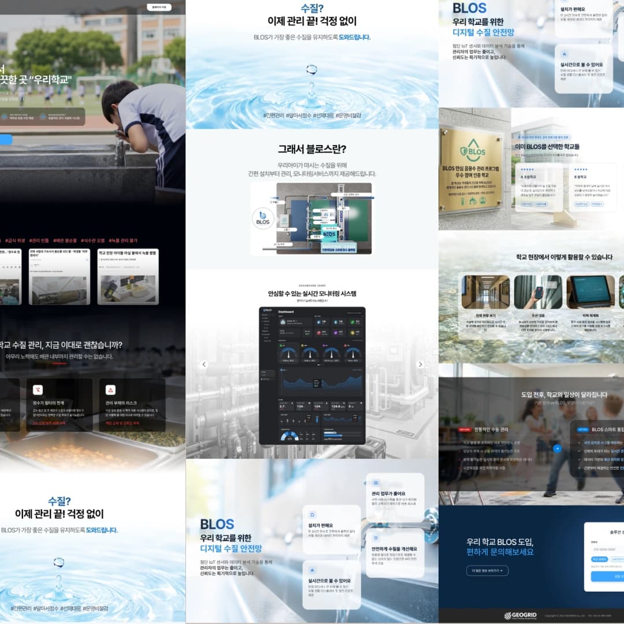The height and width of the screenshot is (624, 624).
Task: Click the blue AFTER badge next to BLOS 스마트
Action: tap(583, 429)
